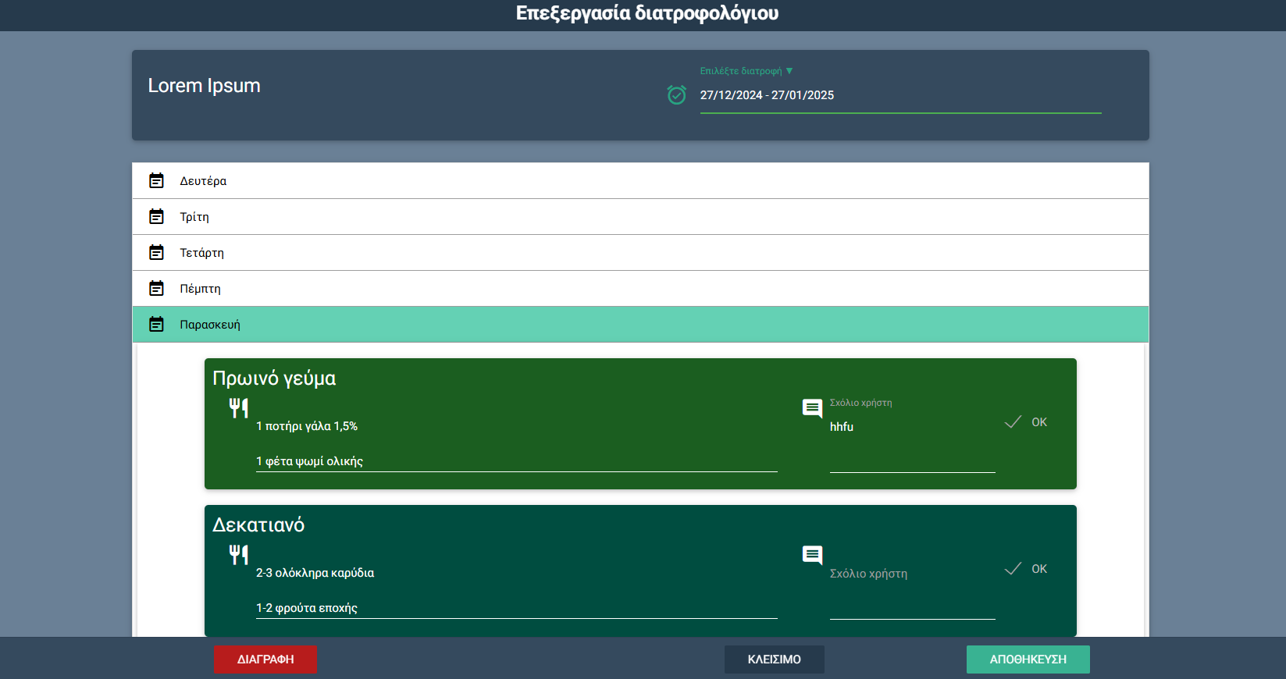The width and height of the screenshot is (1286, 679).
Task: Expand the Πέμπτη day section
Action: [x=640, y=288]
